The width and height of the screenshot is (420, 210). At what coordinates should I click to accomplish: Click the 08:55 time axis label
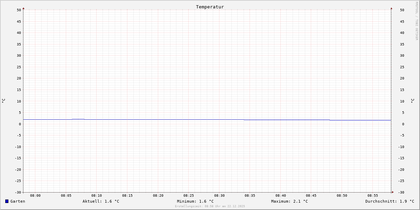tap(373, 196)
